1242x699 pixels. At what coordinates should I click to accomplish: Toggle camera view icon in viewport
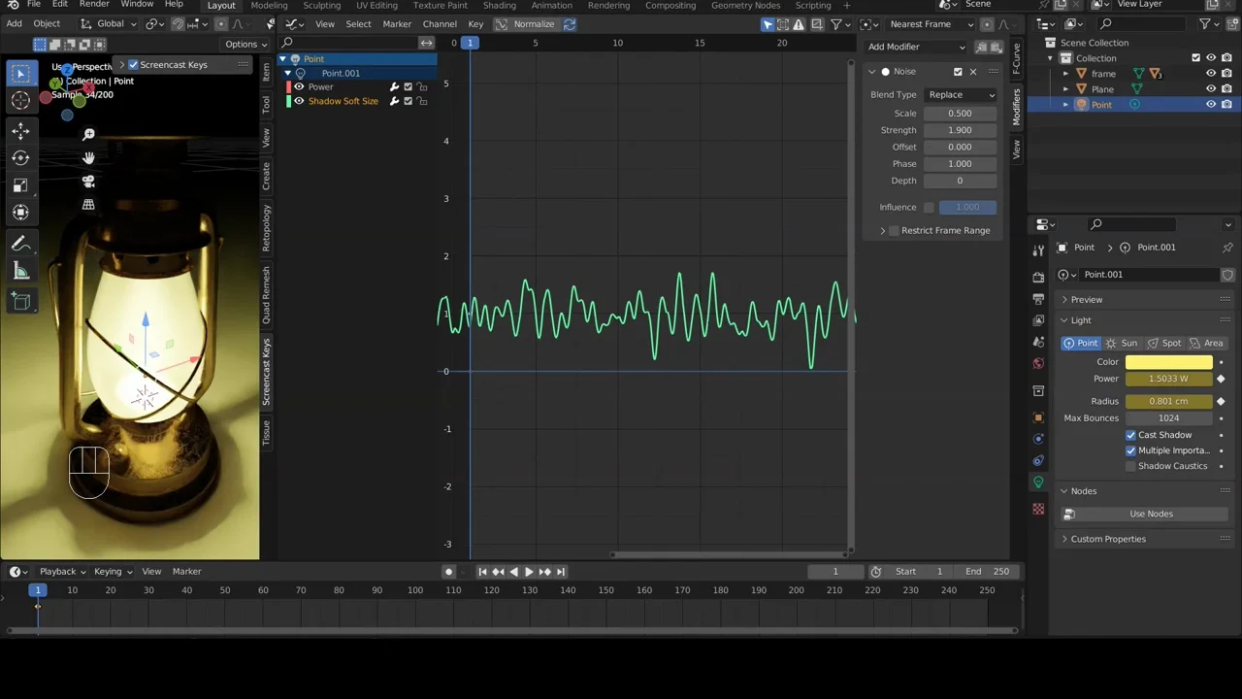(x=88, y=181)
